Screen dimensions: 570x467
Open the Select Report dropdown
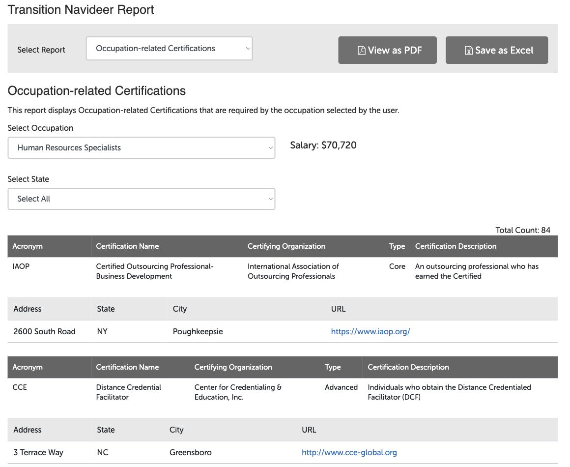click(x=169, y=48)
